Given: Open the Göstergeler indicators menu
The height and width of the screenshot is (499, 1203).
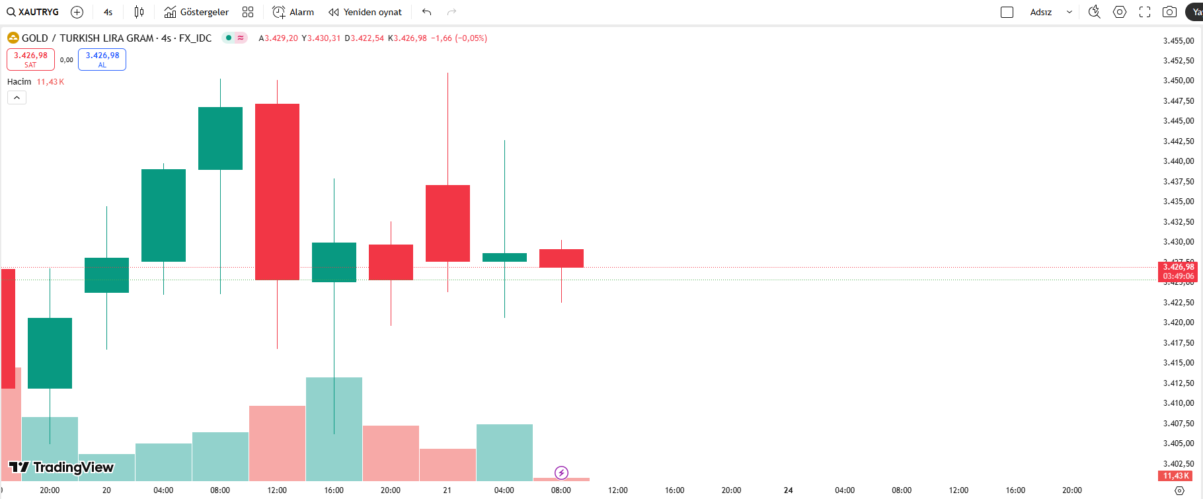Looking at the screenshot, I should [196, 12].
